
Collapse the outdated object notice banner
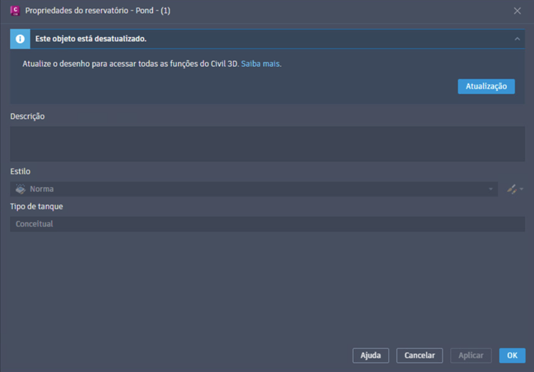[518, 38]
